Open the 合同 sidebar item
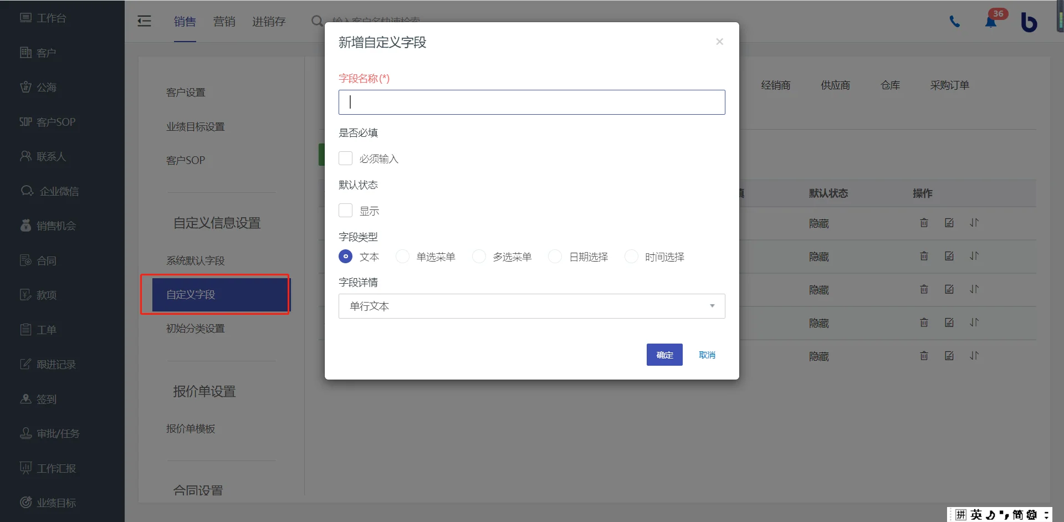Screen dimensions: 1064x522 [38, 260]
